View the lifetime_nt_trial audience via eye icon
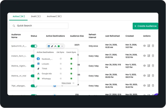Screen dimensions: 166x108 [144, 76]
